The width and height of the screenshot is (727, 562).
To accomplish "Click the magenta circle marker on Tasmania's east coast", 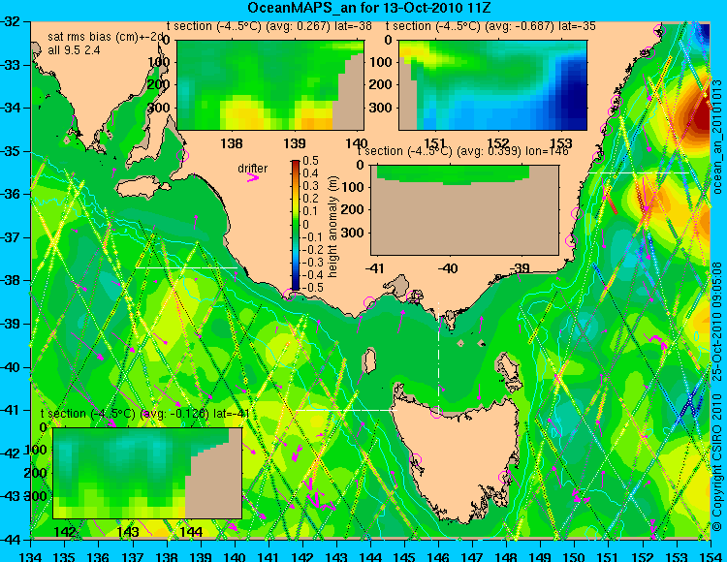I will 504,477.
